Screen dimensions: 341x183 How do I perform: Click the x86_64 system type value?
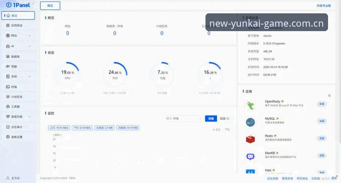(x=267, y=51)
